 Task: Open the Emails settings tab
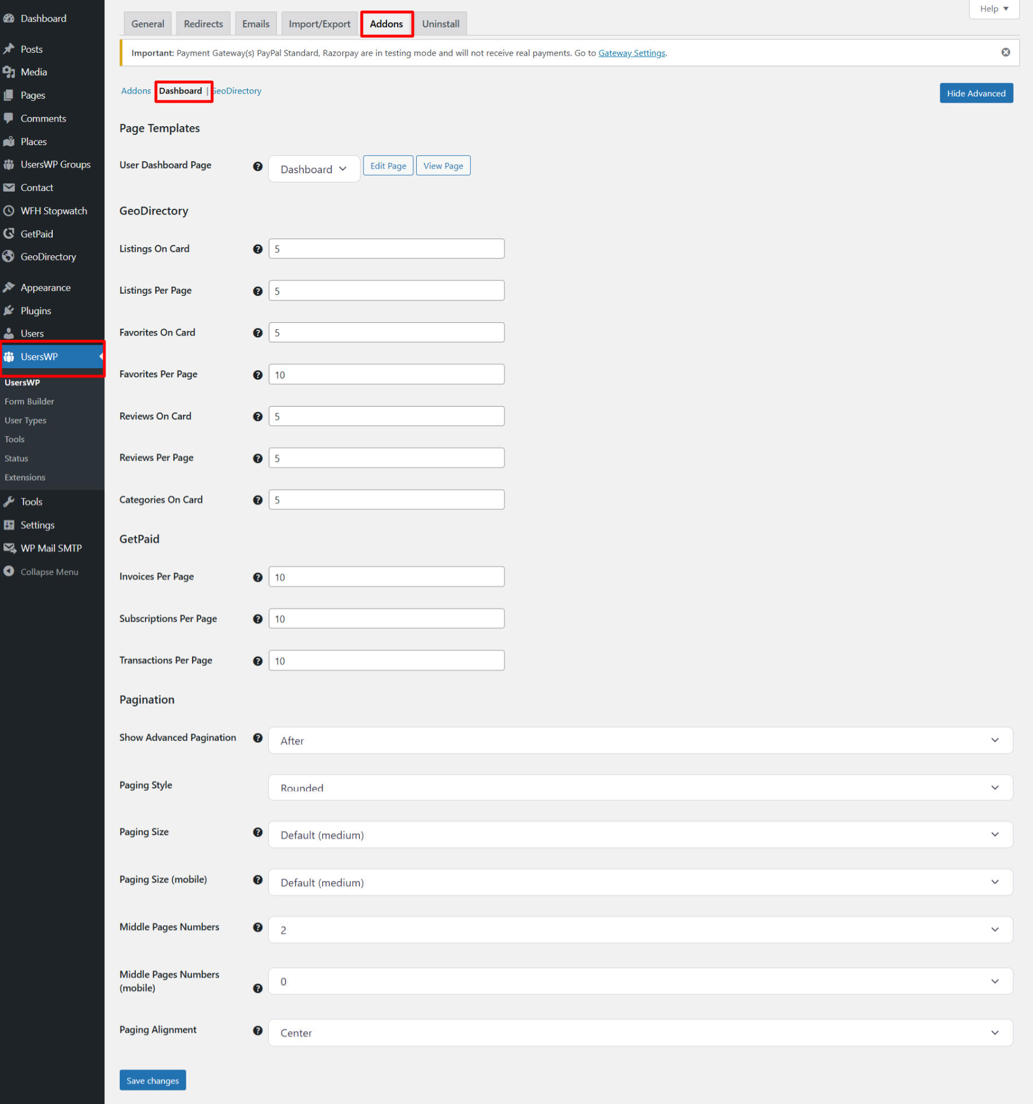tap(256, 24)
